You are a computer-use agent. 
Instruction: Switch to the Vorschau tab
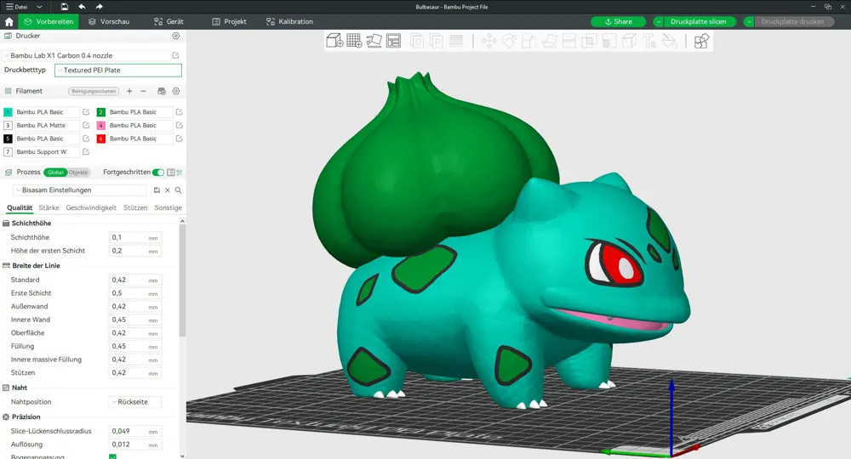[109, 22]
